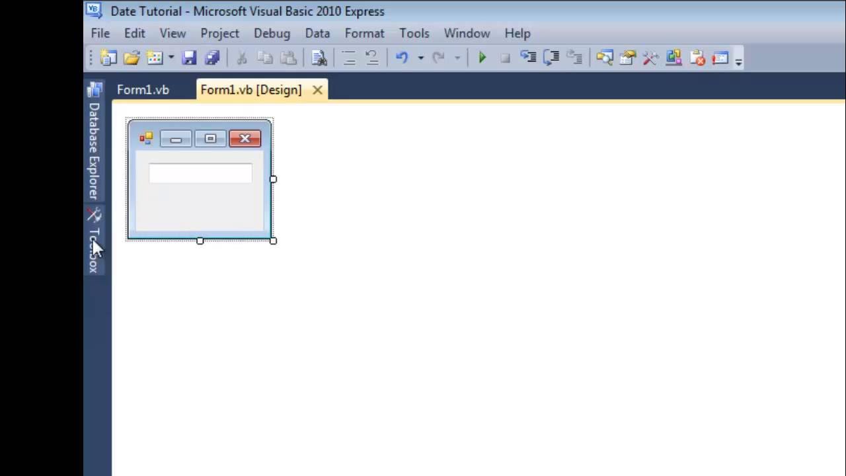Click the Find binoculars icon
Image resolution: width=846 pixels, height=476 pixels.
[x=319, y=58]
